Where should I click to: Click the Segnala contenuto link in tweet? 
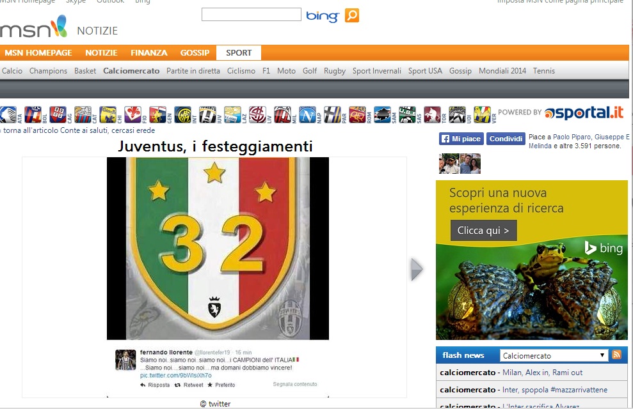(x=295, y=384)
